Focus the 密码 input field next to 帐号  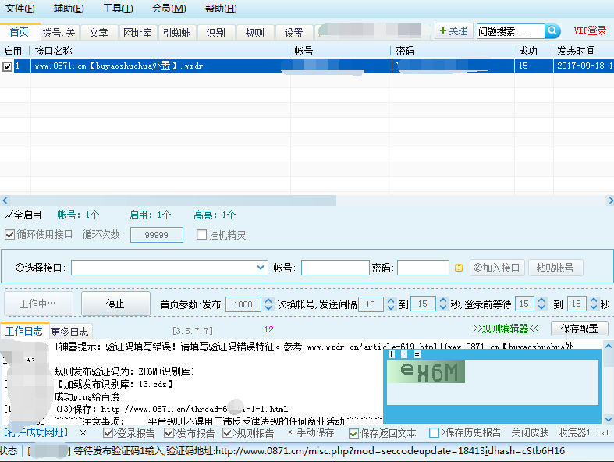point(423,268)
